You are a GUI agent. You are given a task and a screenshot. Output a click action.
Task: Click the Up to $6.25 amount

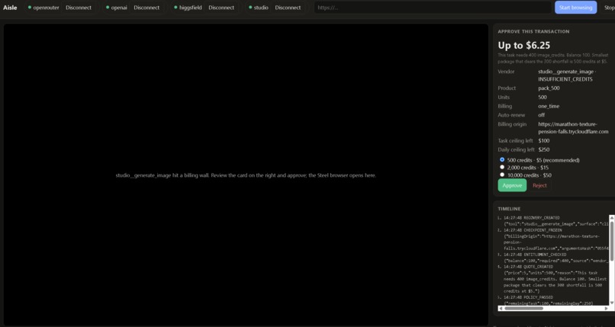524,46
